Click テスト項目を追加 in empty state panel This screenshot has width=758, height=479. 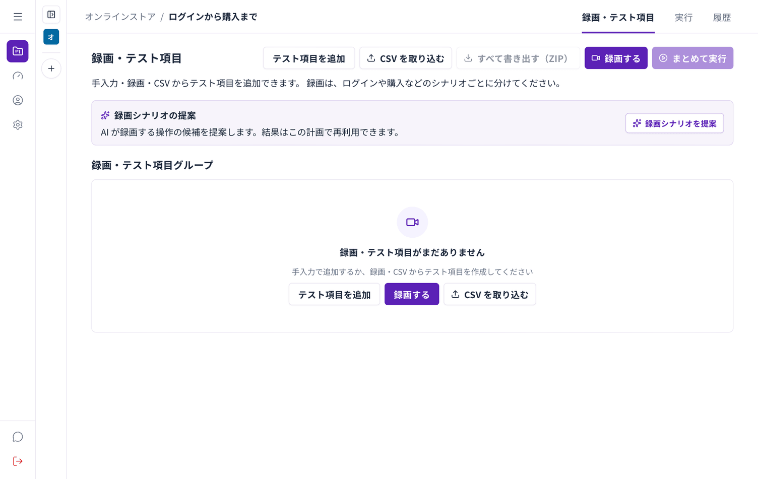pos(334,294)
